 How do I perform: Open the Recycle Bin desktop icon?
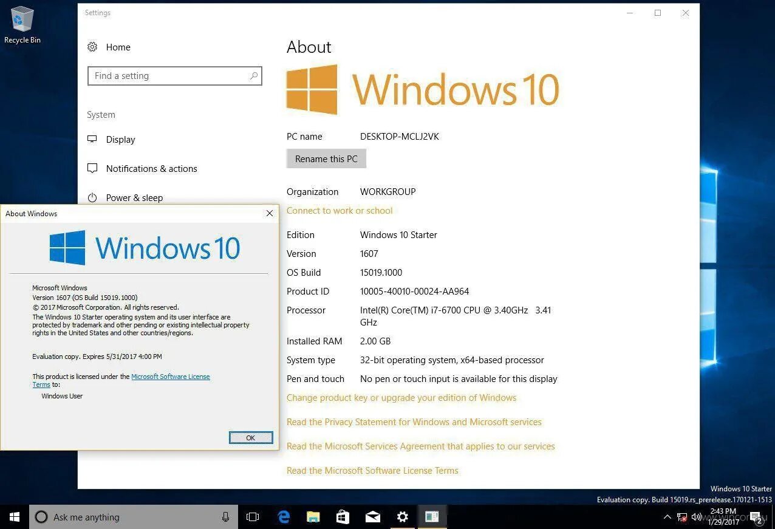(22, 25)
